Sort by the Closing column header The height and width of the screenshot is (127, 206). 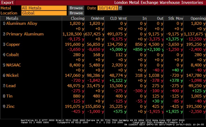[77, 19]
